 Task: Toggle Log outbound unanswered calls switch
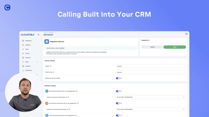118,103
